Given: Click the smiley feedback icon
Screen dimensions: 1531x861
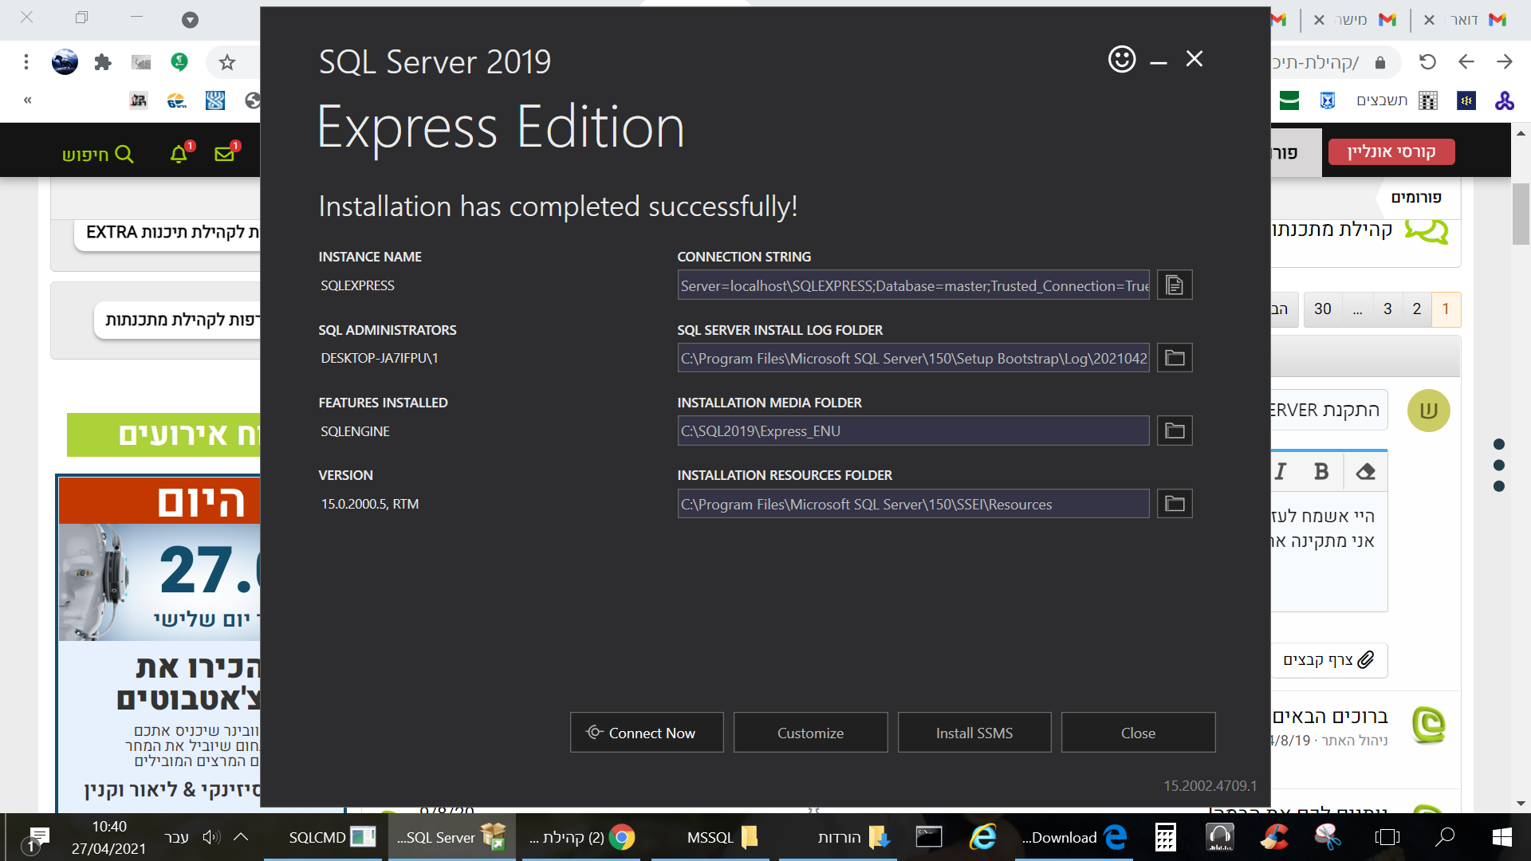Looking at the screenshot, I should pyautogui.click(x=1121, y=59).
